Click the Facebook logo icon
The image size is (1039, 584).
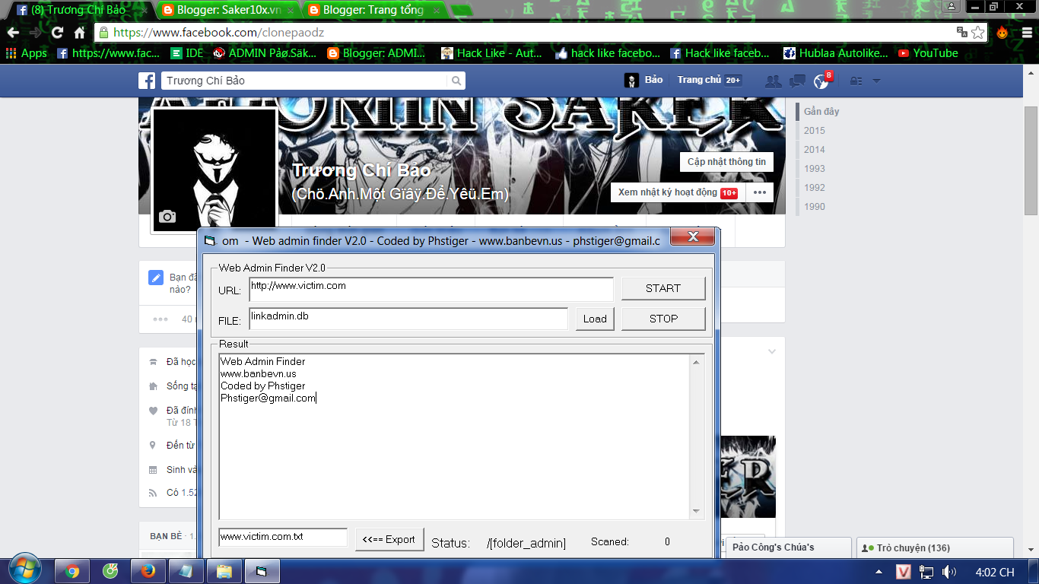pyautogui.click(x=147, y=81)
